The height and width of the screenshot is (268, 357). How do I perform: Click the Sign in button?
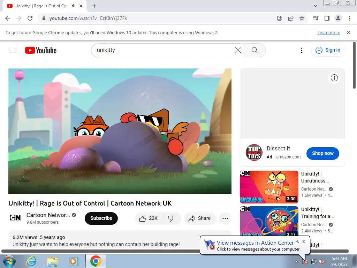[328, 50]
